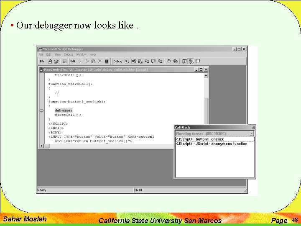Click the function button1_onclick() line
The image size is (301, 226).
click(x=77, y=102)
